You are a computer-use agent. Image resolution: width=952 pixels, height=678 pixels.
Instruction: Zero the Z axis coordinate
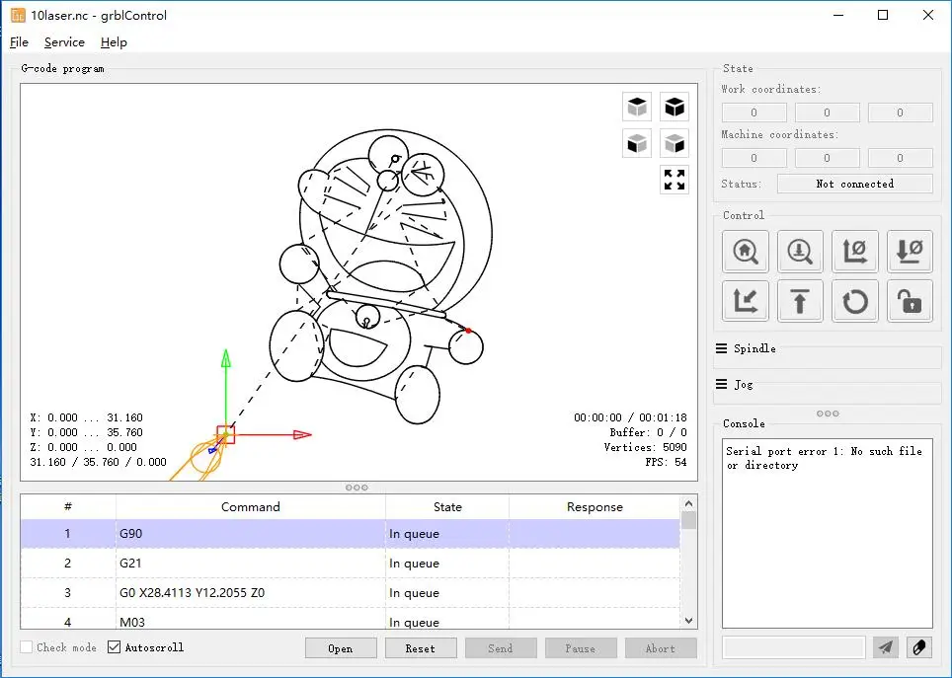pos(910,252)
